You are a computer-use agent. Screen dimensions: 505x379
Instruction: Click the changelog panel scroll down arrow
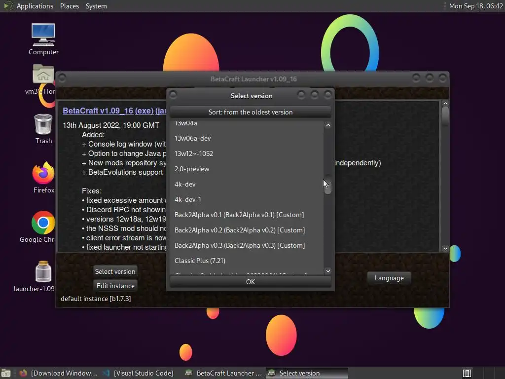[445, 248]
